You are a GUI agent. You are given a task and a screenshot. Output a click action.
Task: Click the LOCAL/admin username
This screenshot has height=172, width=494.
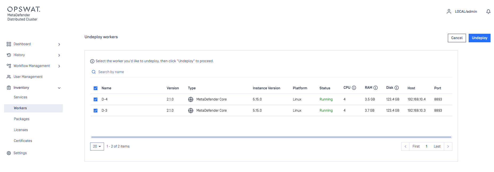point(466,12)
